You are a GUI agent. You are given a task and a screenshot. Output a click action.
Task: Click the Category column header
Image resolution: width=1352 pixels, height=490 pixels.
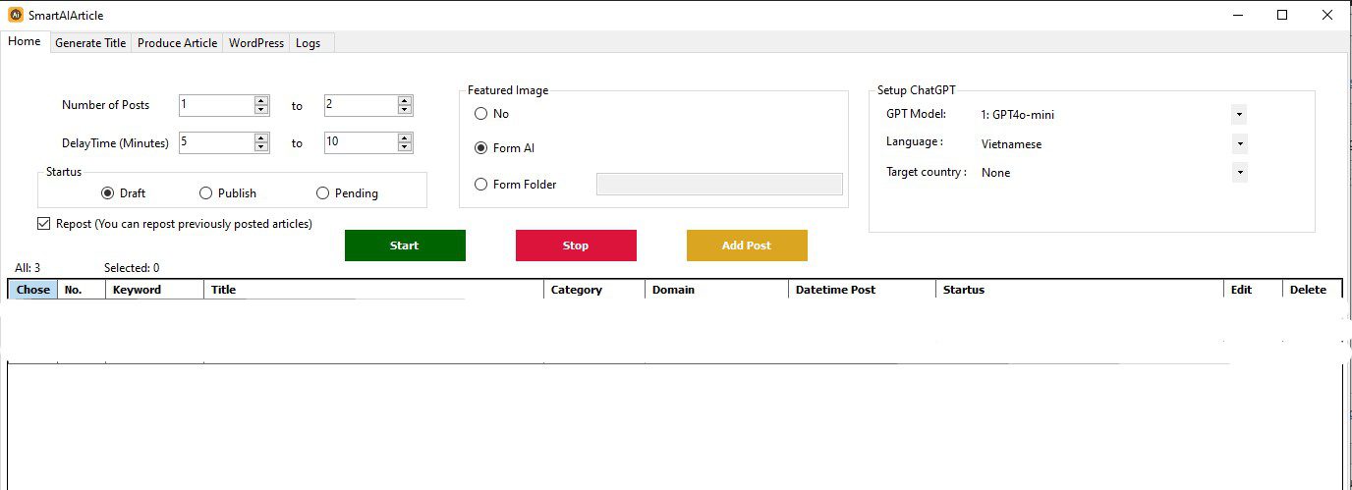click(x=594, y=290)
